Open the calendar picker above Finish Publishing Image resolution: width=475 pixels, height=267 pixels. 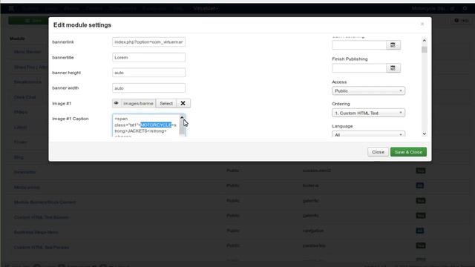(x=393, y=45)
